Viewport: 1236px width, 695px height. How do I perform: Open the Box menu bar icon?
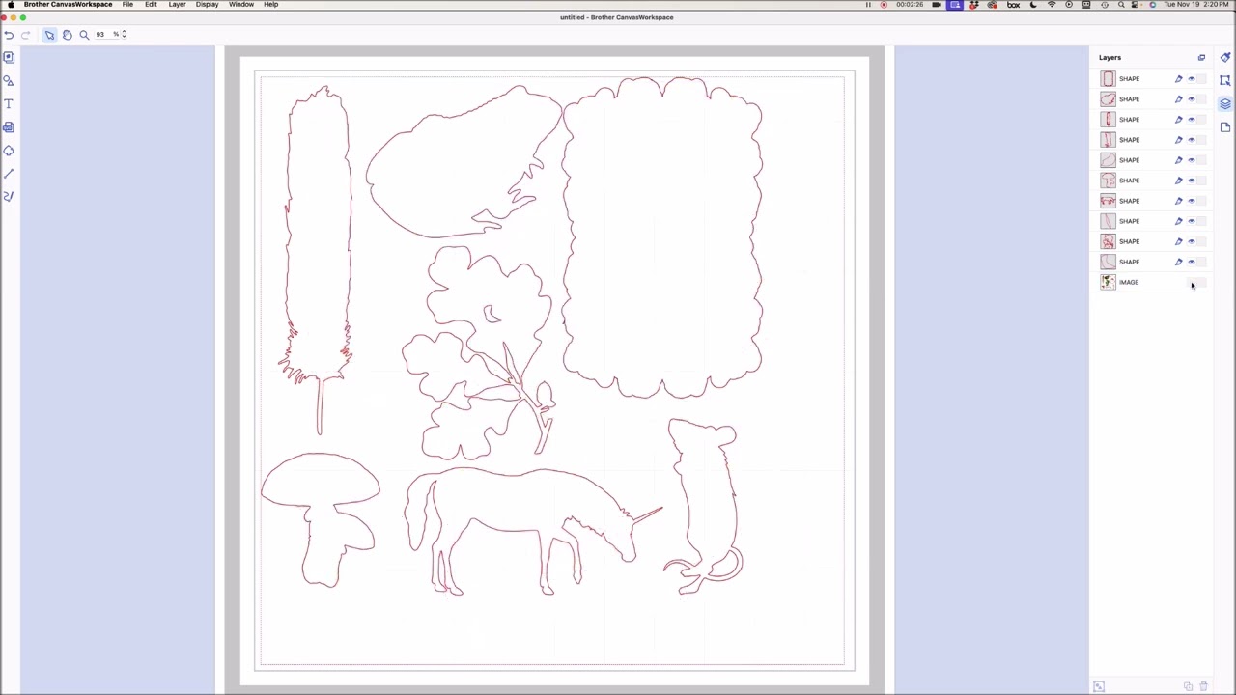tap(1013, 5)
